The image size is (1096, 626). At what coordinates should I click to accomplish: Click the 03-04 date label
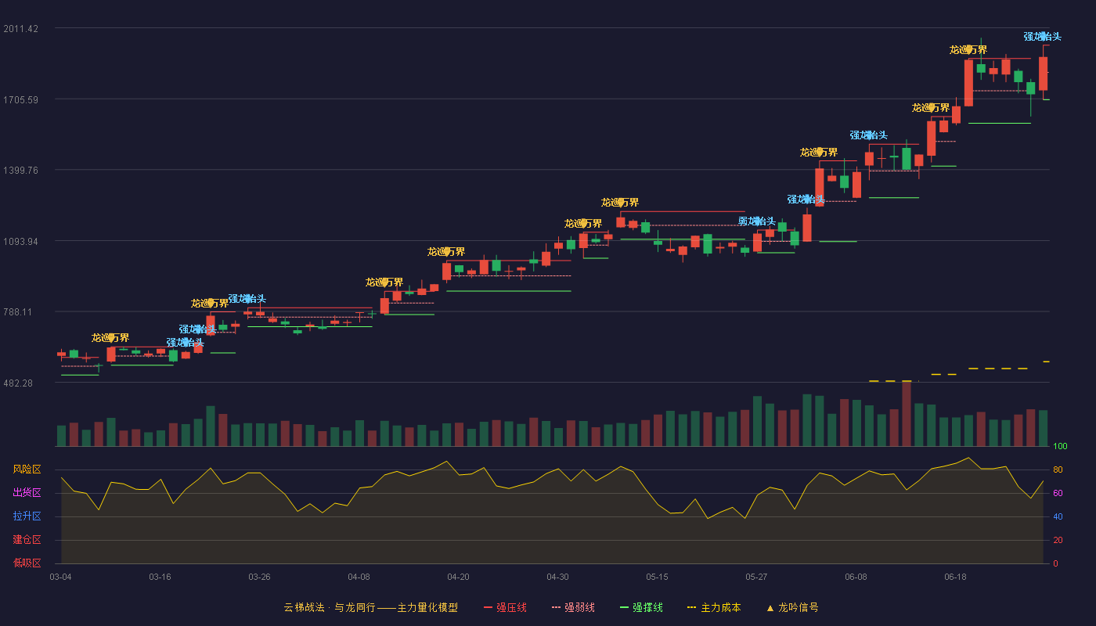[60, 577]
